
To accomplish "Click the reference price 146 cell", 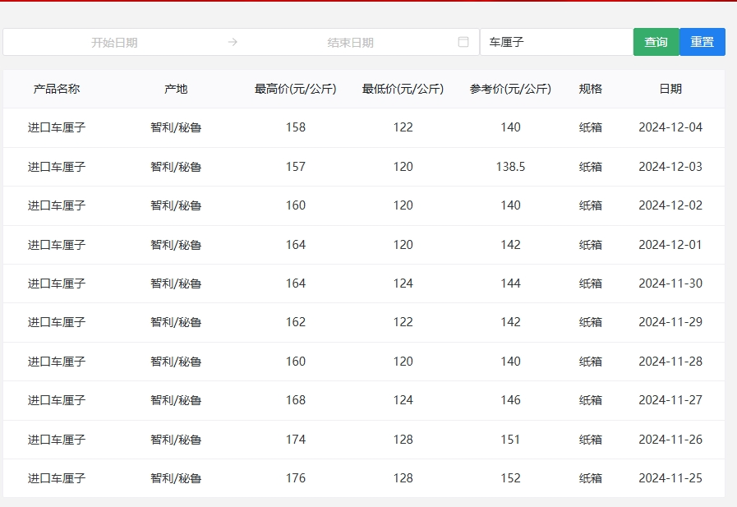I will click(510, 400).
